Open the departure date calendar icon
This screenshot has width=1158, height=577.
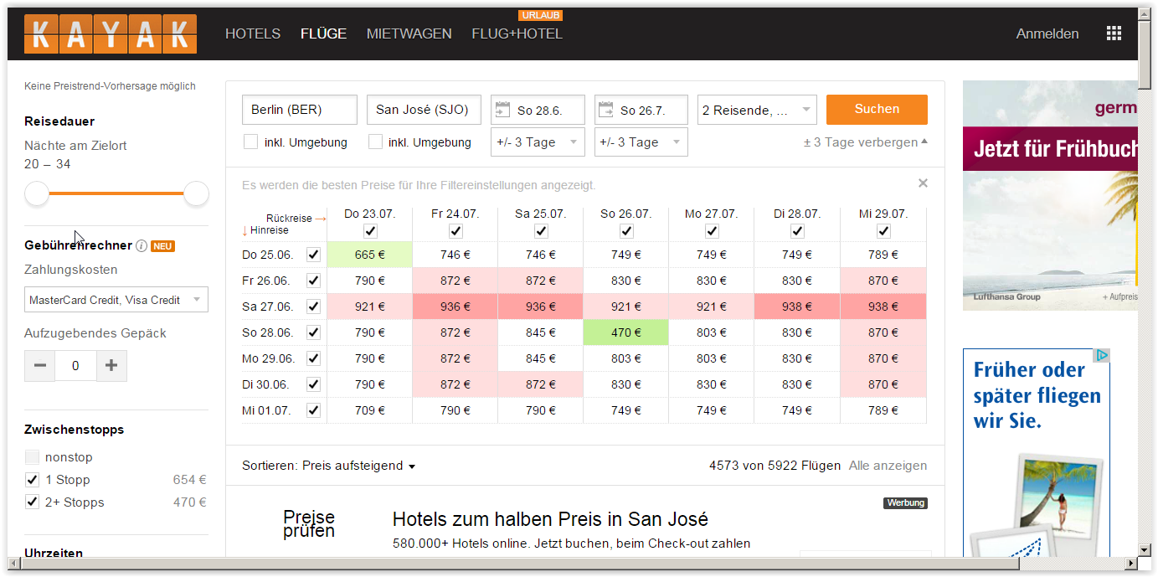click(502, 109)
